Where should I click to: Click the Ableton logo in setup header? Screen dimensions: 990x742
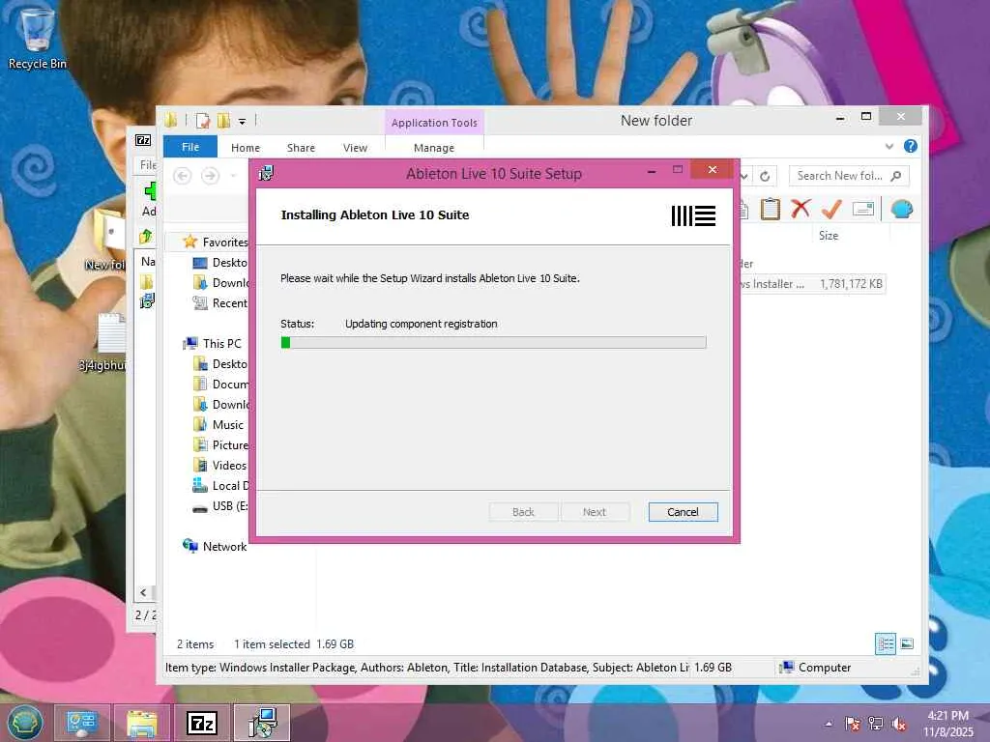tap(693, 215)
